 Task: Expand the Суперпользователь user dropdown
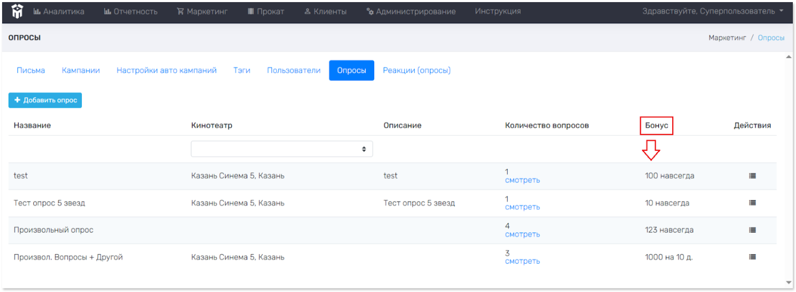tap(713, 11)
